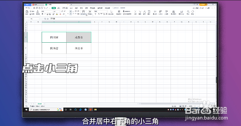The height and width of the screenshot is (126, 241).
Task: Toggle Underline formatting
Action: pos(47,14)
